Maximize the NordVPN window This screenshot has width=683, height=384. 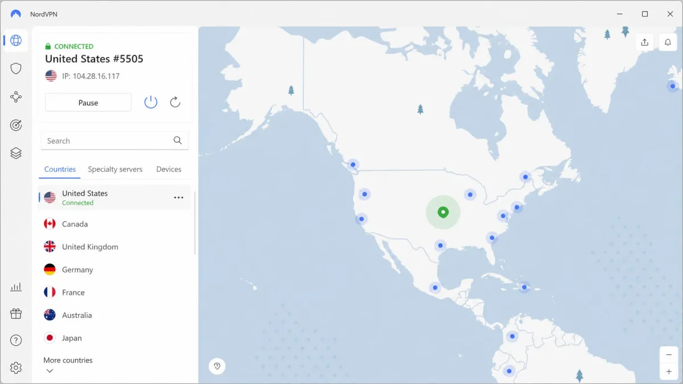645,14
